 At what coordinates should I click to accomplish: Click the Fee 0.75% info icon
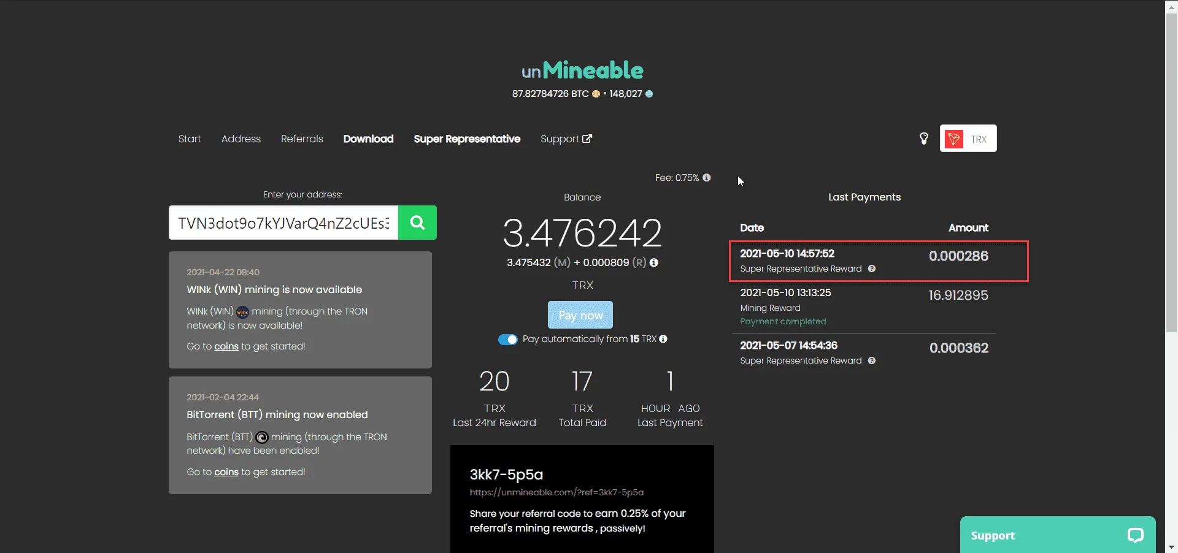(707, 178)
